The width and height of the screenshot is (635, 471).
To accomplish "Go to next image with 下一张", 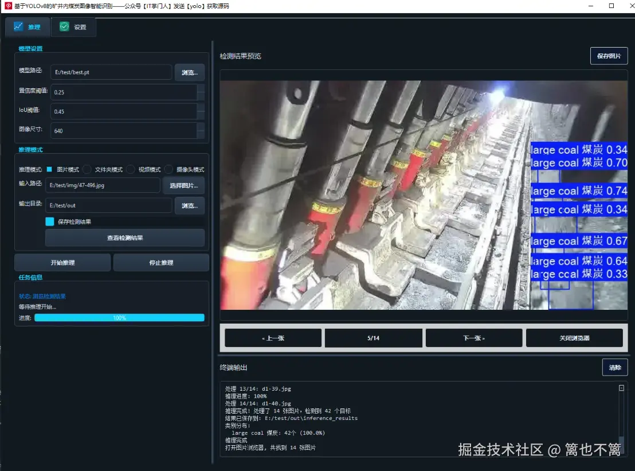I will pos(474,338).
